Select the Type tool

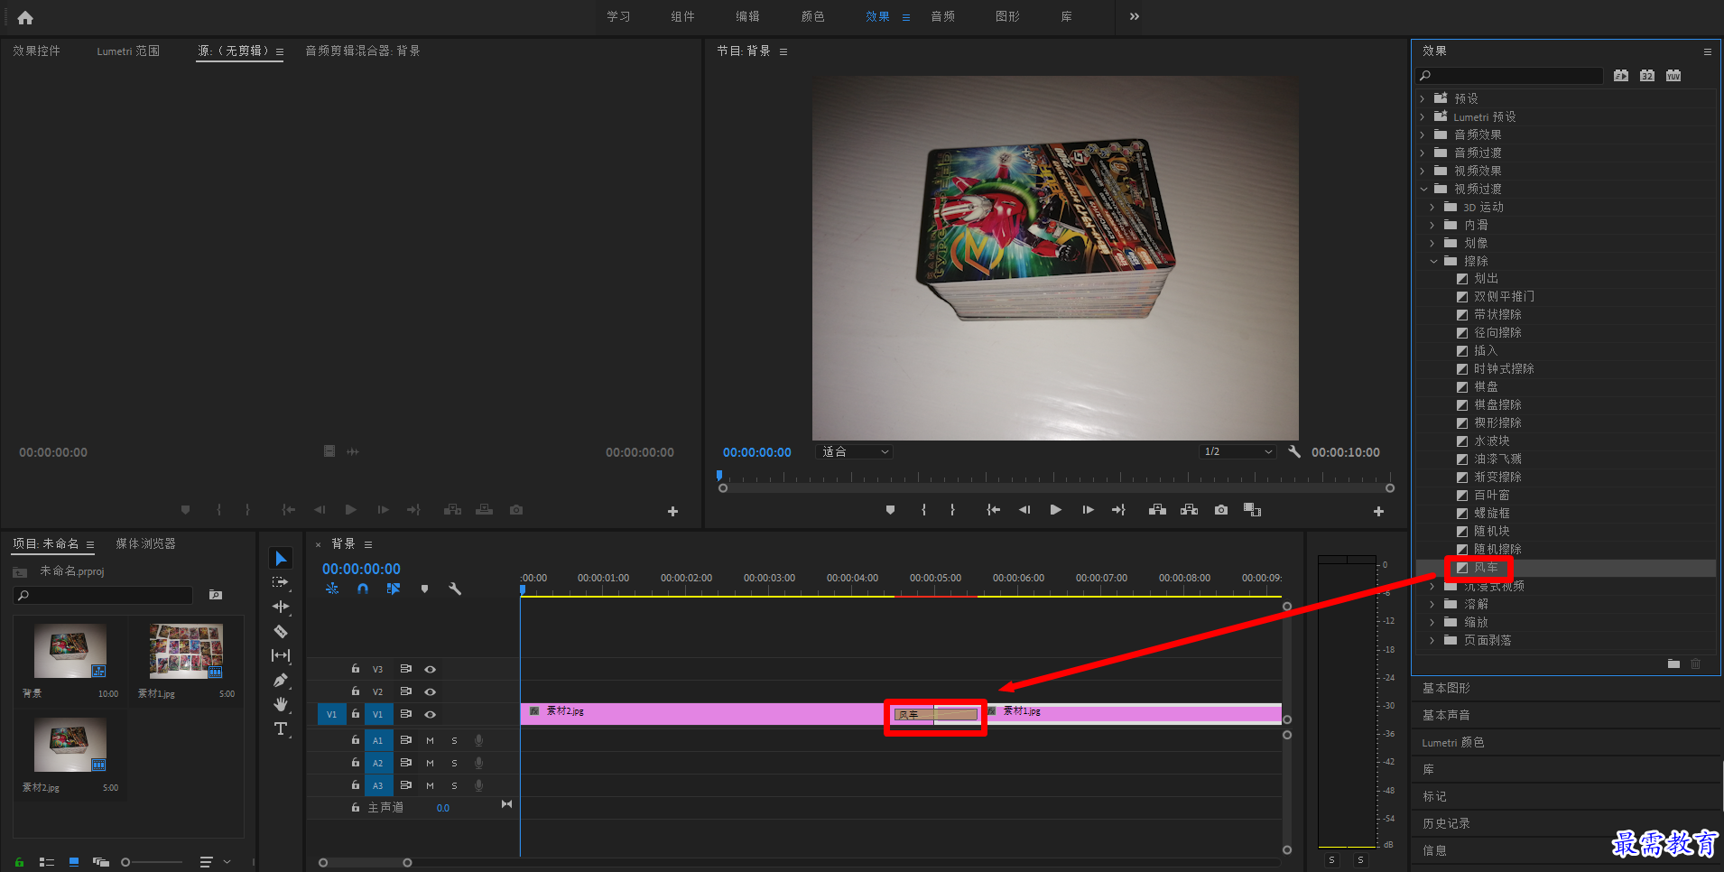(x=281, y=728)
